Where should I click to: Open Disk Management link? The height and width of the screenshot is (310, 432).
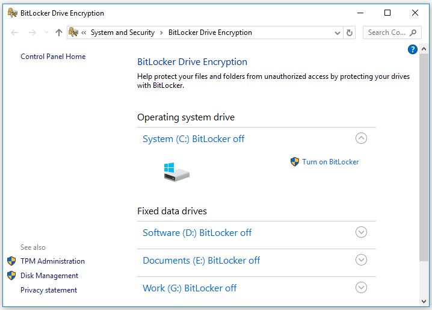tap(49, 276)
